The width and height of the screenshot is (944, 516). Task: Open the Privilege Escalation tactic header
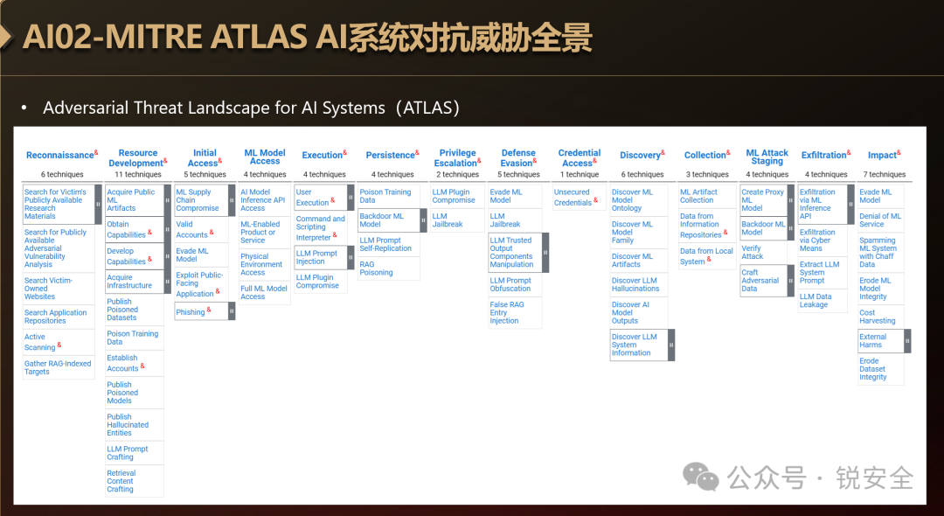(457, 157)
